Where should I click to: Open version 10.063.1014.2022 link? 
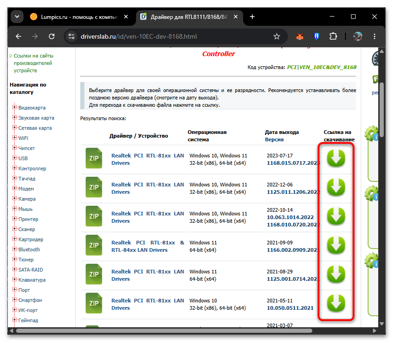tap(290, 217)
